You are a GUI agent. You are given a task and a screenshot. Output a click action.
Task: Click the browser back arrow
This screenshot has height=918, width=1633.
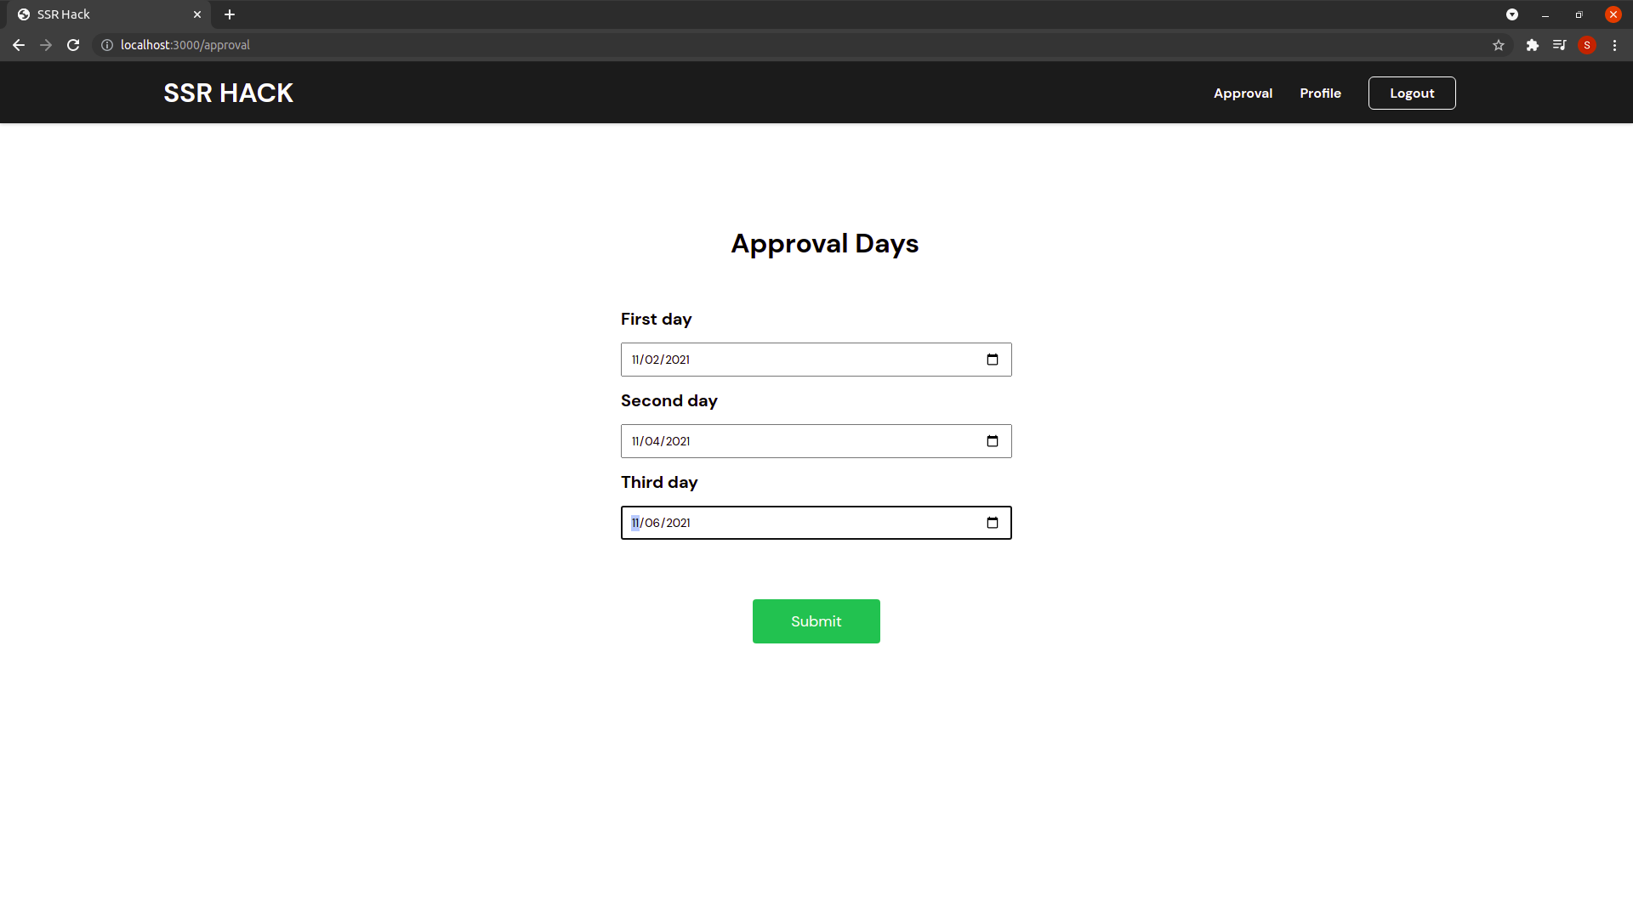coord(19,45)
